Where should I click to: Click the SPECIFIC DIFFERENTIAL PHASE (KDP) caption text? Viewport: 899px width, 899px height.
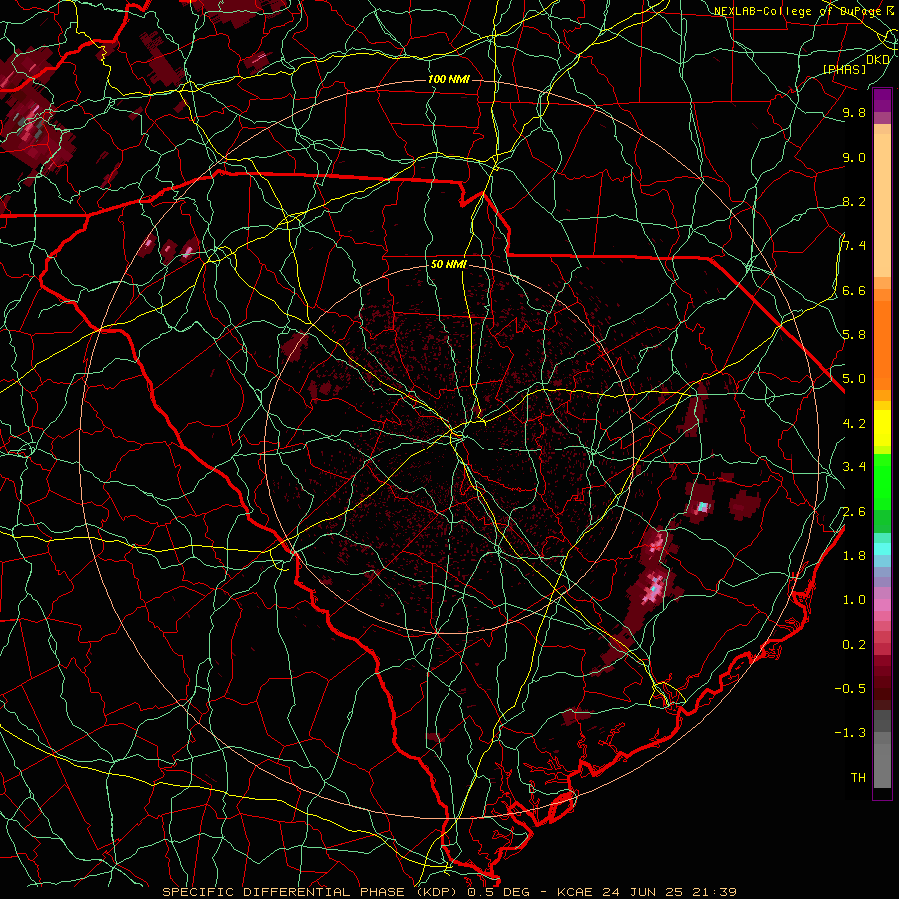[x=312, y=892]
